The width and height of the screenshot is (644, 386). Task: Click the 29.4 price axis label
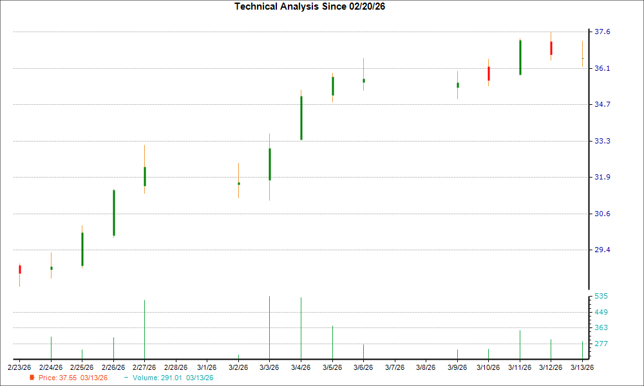tap(601, 250)
